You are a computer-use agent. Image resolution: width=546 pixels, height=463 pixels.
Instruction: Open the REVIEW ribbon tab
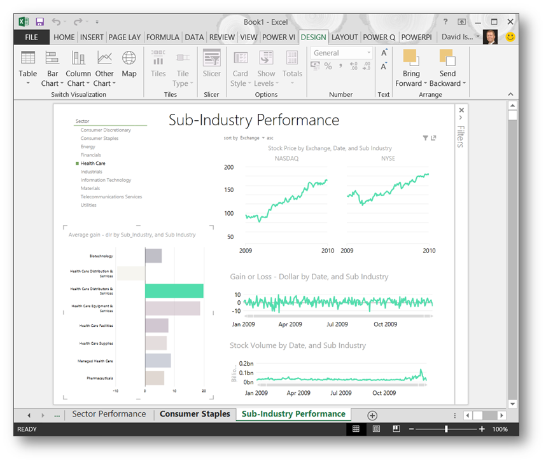click(222, 38)
